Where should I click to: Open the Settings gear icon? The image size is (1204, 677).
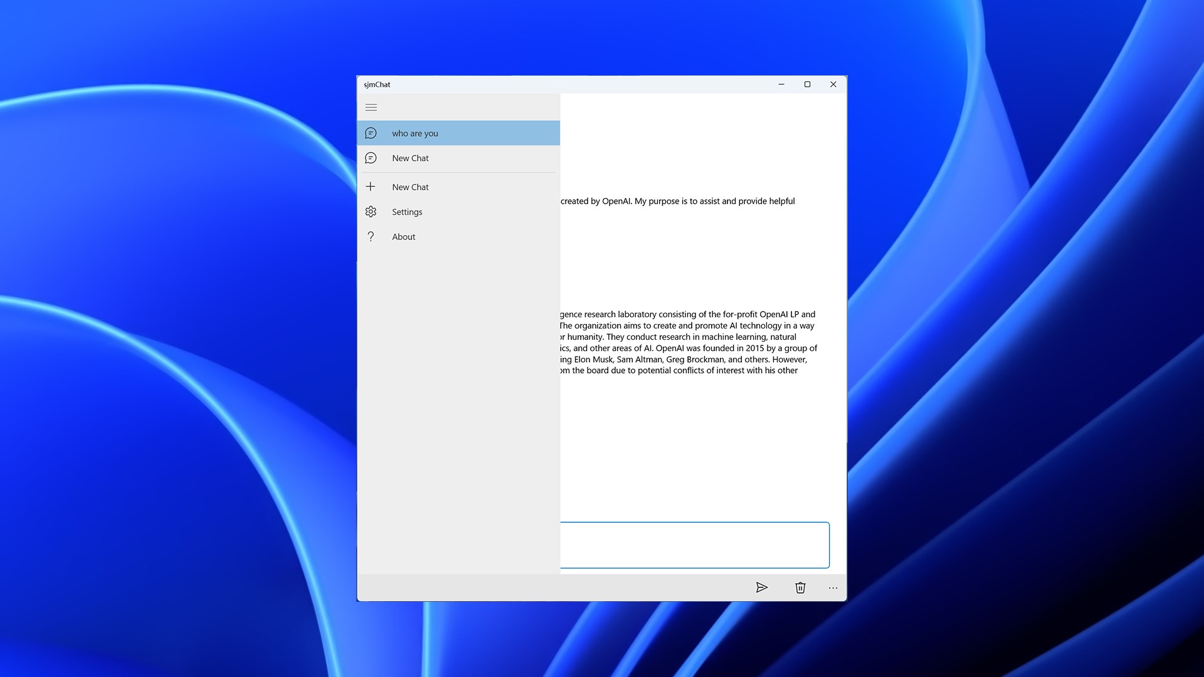pos(371,212)
